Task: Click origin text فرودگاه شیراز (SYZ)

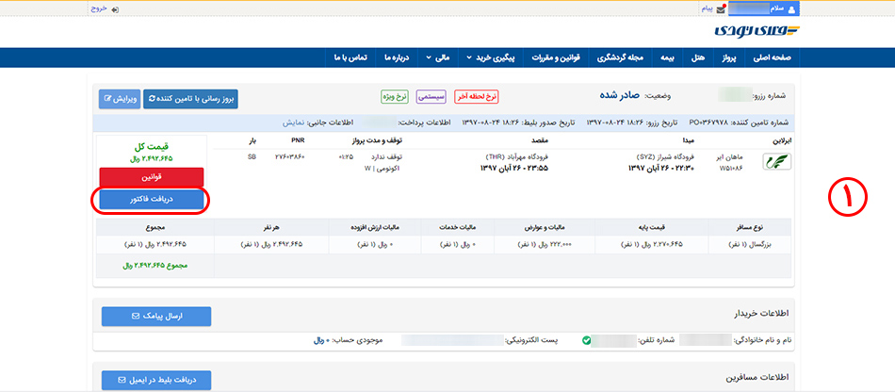Action: click(x=663, y=156)
